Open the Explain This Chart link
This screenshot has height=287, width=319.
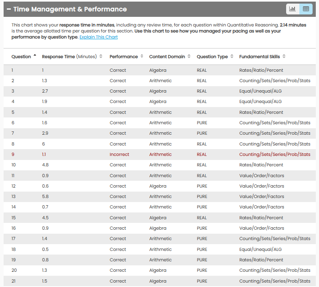(x=99, y=37)
